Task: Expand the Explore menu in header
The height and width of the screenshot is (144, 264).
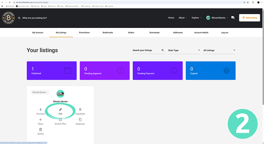Action: coord(197,18)
